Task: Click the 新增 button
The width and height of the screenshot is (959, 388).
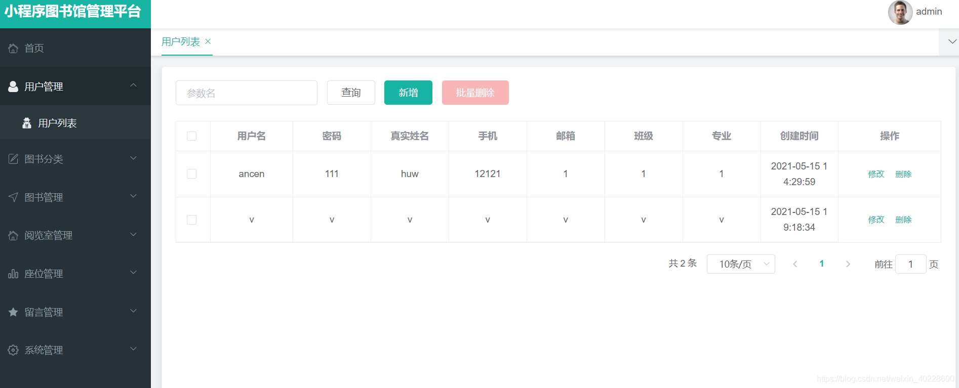Action: (x=408, y=93)
